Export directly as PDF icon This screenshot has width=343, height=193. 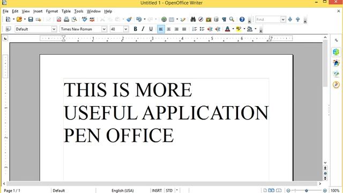[59, 19]
